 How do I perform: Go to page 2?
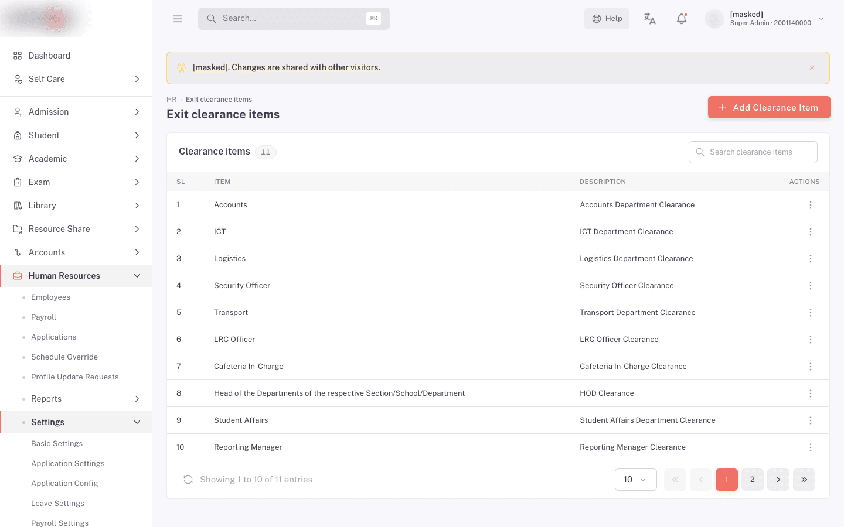753,480
